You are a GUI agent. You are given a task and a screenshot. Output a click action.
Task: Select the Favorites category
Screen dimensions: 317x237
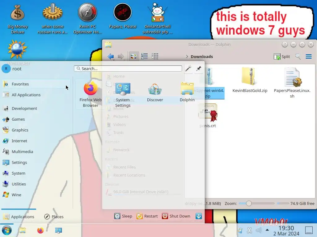[x=36, y=84]
